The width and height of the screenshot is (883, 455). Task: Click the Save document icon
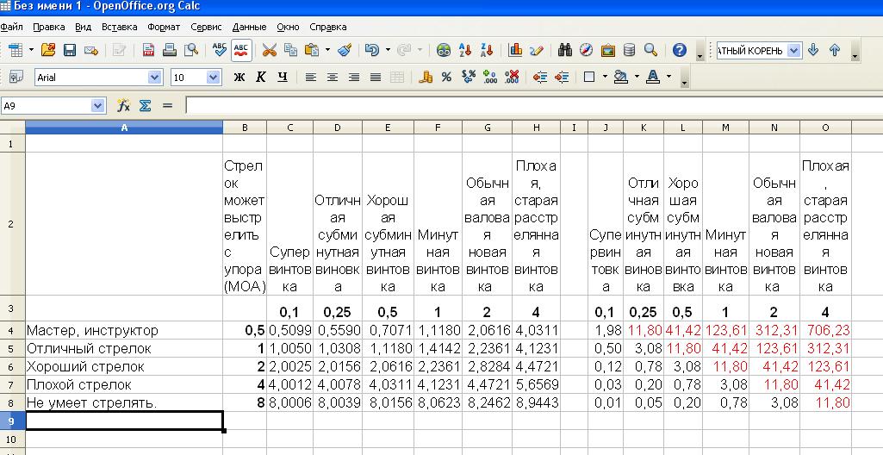[x=70, y=50]
